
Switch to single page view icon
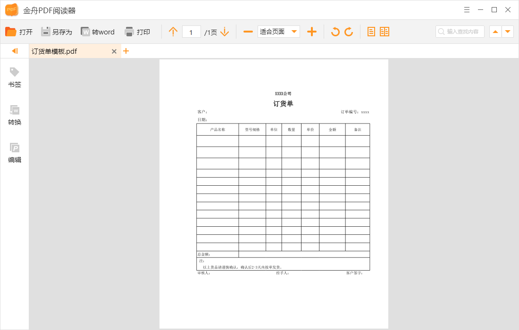(x=371, y=32)
